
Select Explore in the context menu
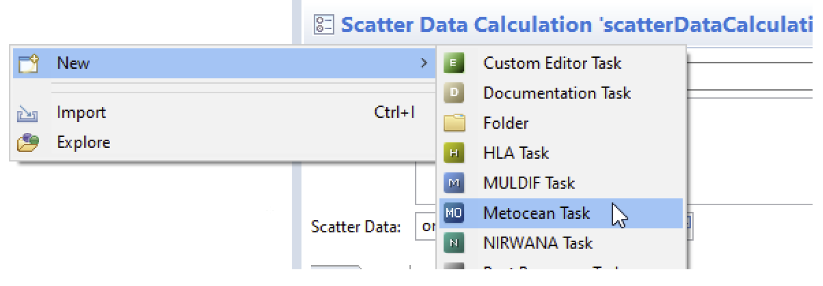84,143
